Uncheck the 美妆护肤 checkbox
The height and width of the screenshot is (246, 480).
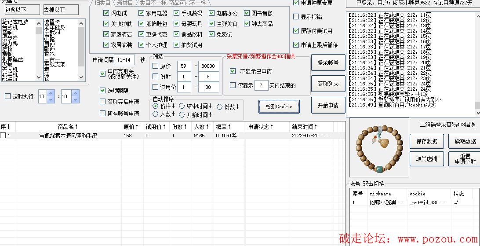coord(106,24)
